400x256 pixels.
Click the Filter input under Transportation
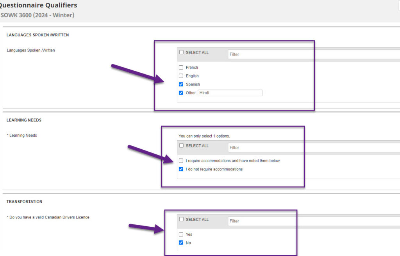click(x=313, y=221)
